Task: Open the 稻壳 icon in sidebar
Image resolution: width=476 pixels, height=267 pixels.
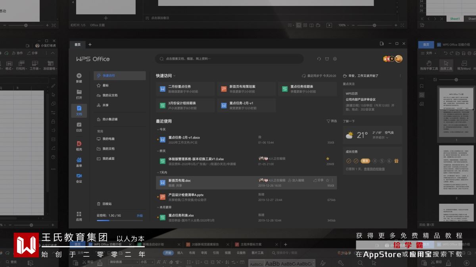Action: point(79,144)
